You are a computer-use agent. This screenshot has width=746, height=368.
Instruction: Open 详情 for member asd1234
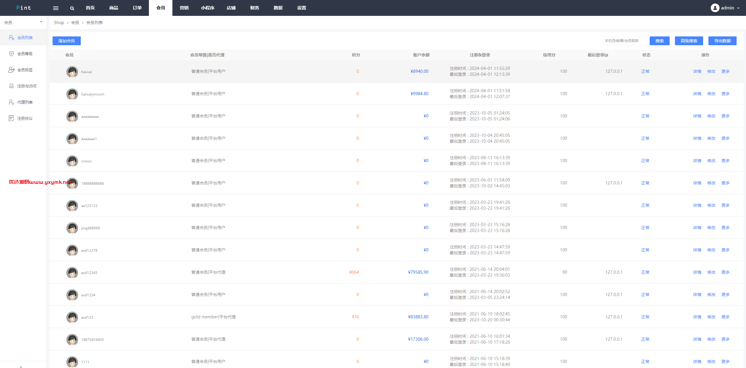click(x=697, y=295)
